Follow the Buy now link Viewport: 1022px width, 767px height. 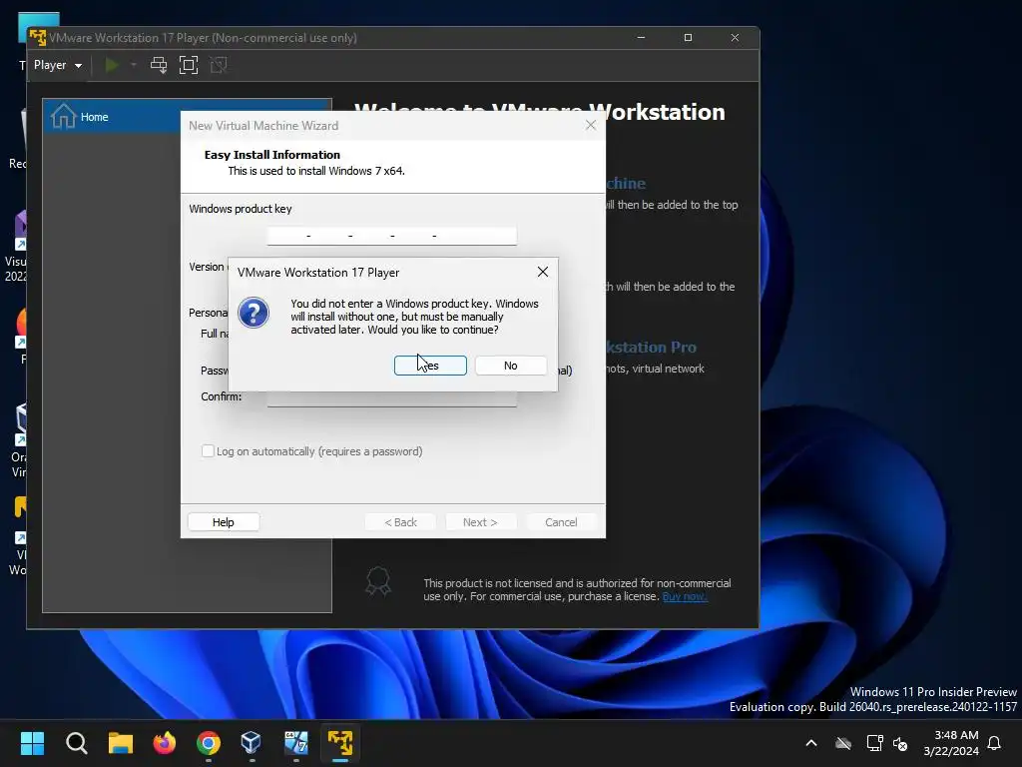click(685, 596)
